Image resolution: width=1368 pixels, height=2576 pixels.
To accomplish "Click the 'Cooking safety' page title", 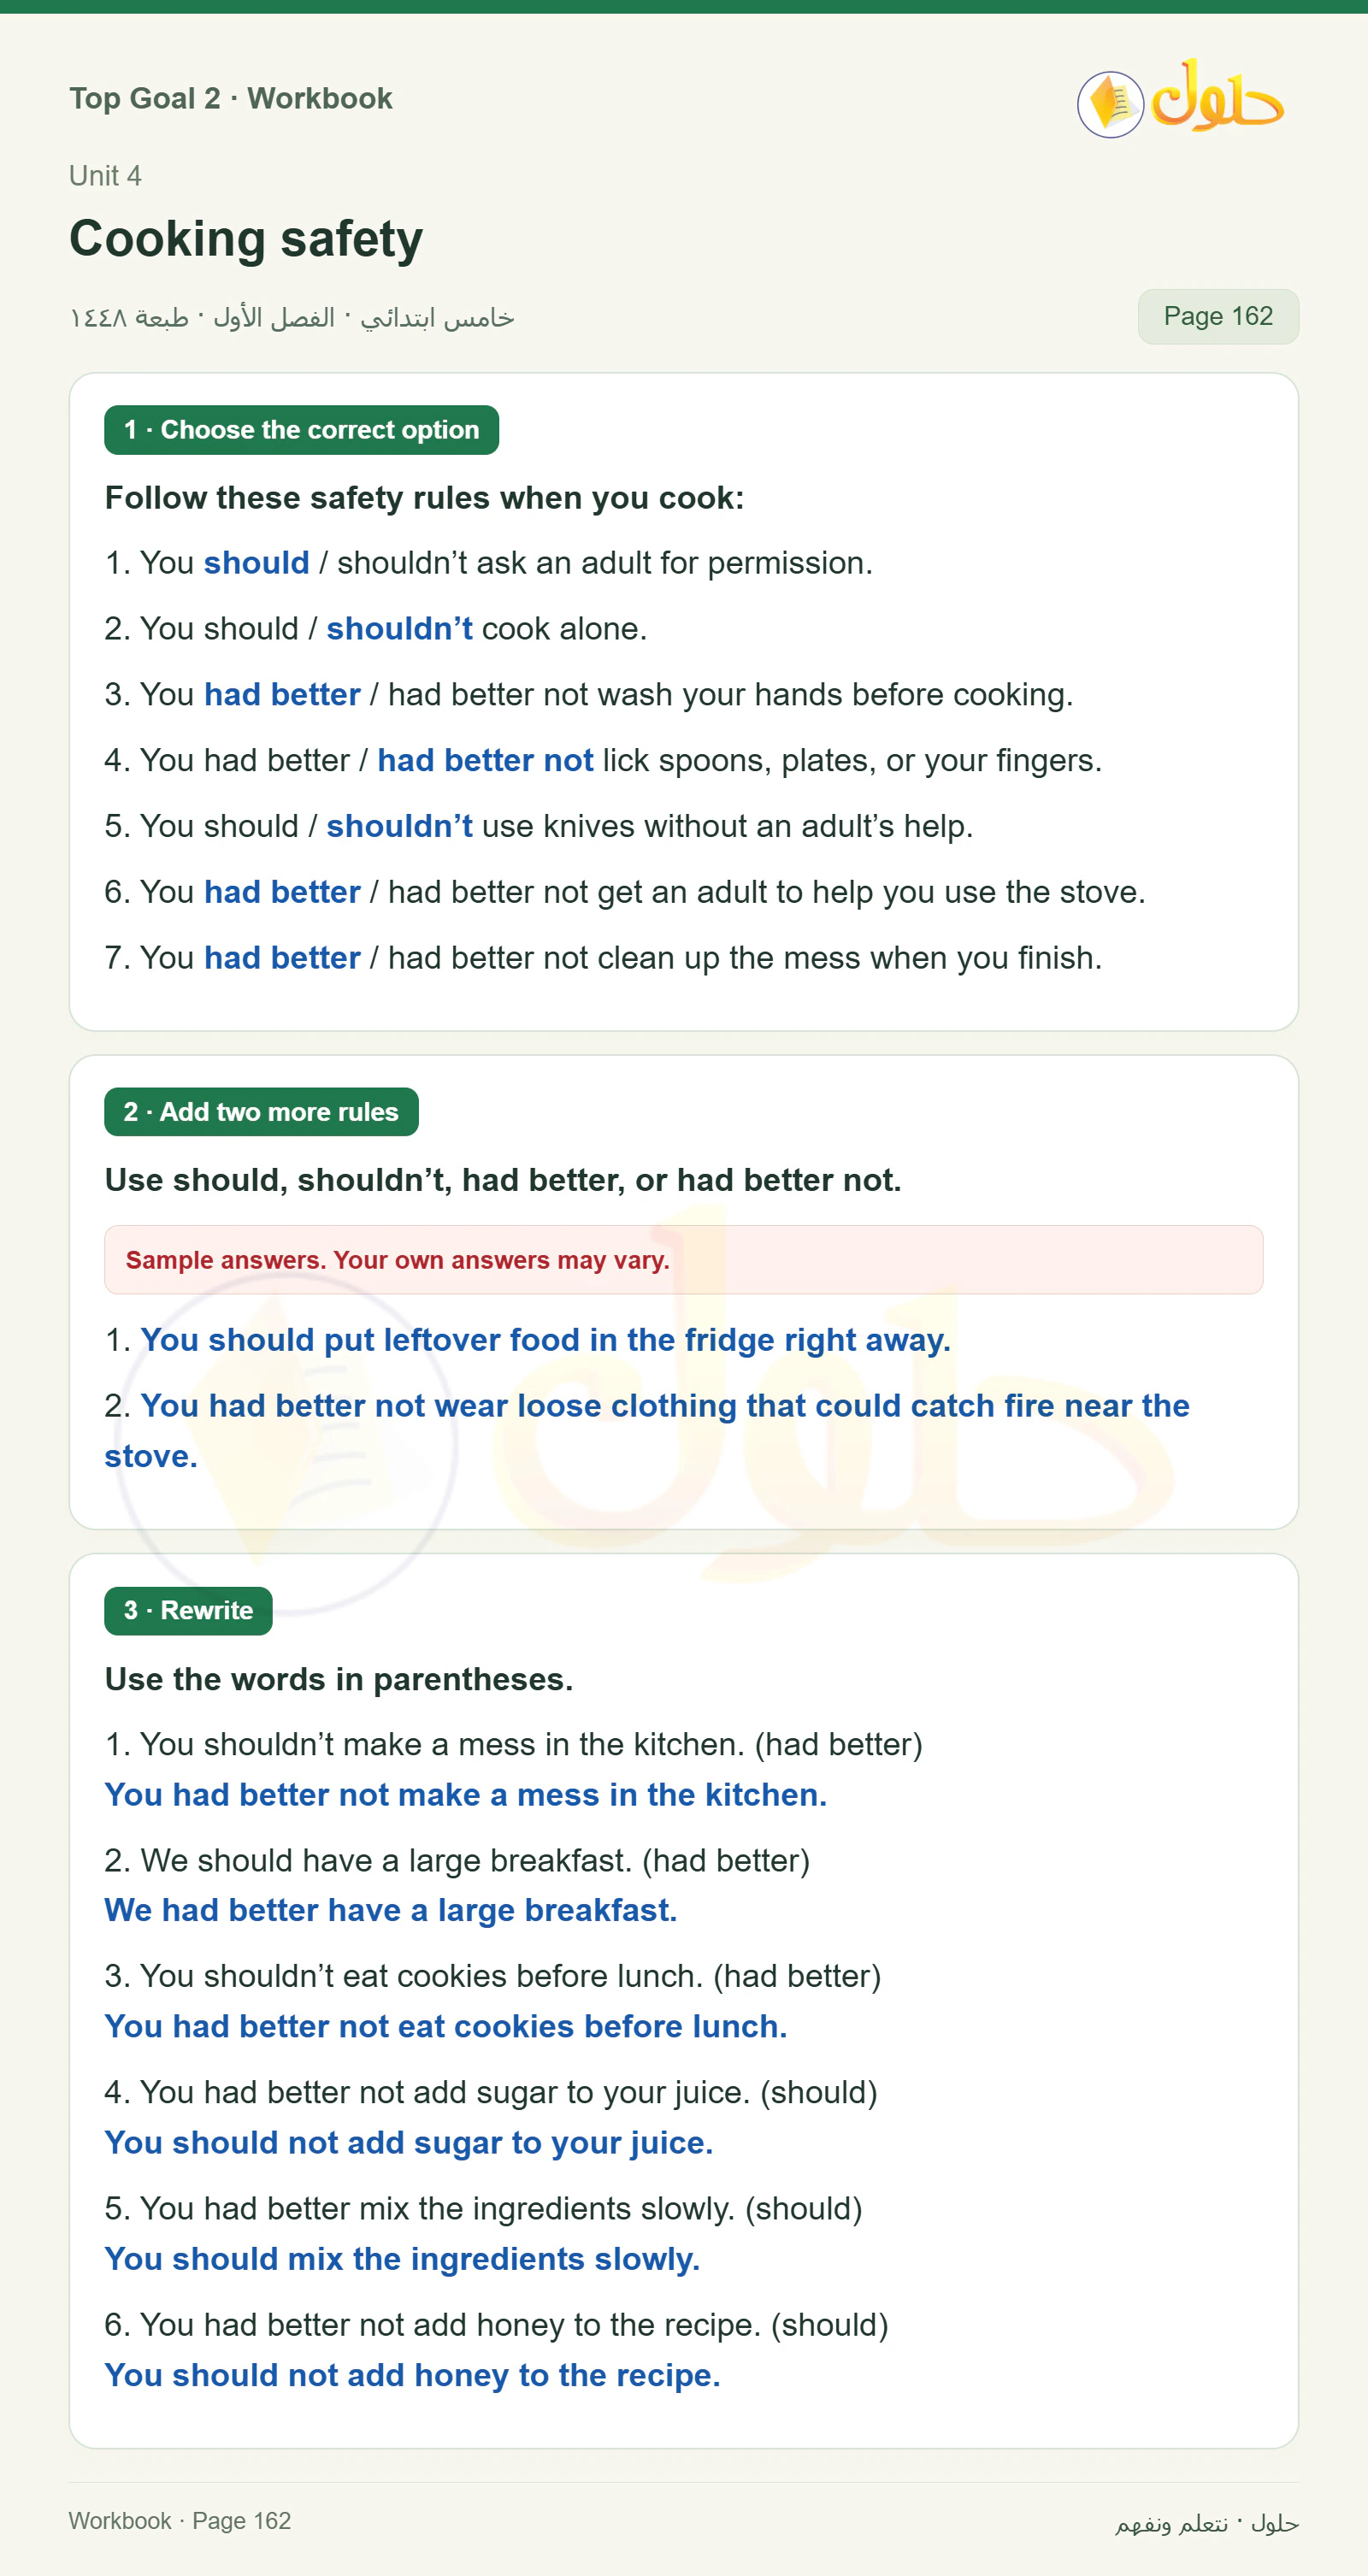I will pyautogui.click(x=246, y=239).
